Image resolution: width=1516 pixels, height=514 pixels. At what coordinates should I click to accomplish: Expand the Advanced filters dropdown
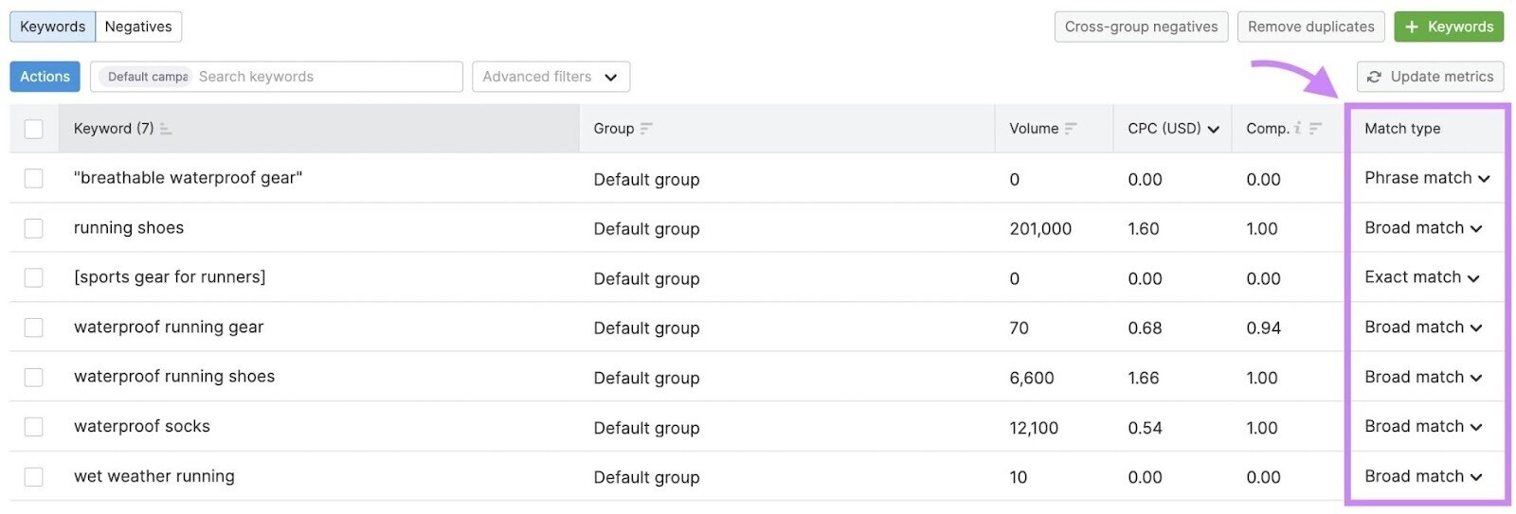tap(550, 77)
